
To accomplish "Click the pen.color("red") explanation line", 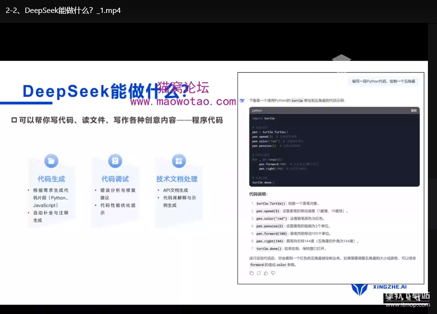I will coord(288,219).
